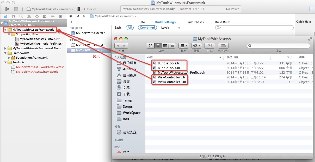Switch to the Build Phases tab

tap(195, 22)
